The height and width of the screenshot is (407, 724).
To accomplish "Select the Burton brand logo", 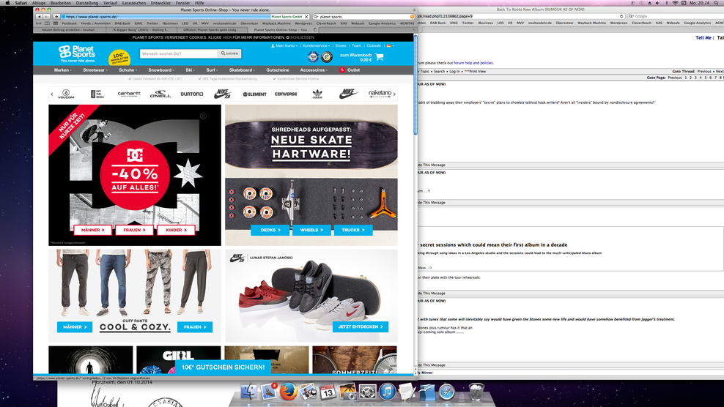I will coord(191,94).
